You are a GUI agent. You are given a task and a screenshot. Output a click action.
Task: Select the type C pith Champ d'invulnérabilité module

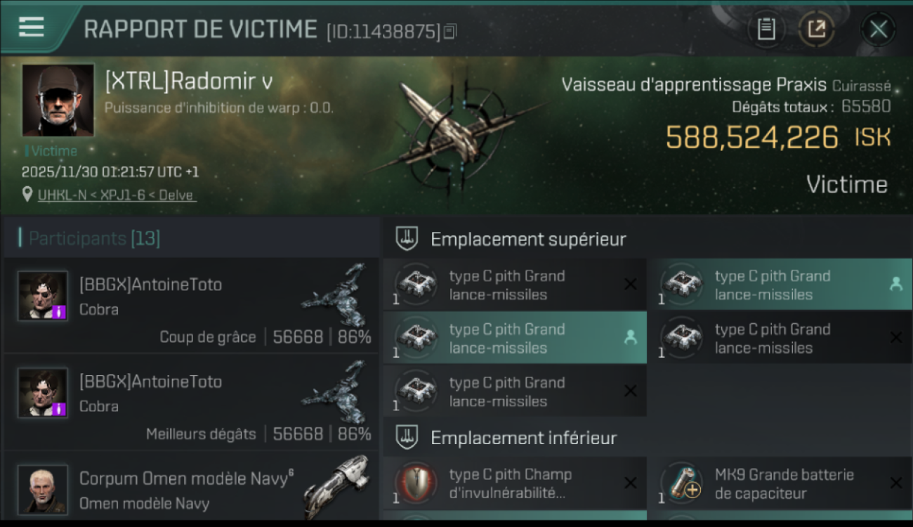point(515,483)
